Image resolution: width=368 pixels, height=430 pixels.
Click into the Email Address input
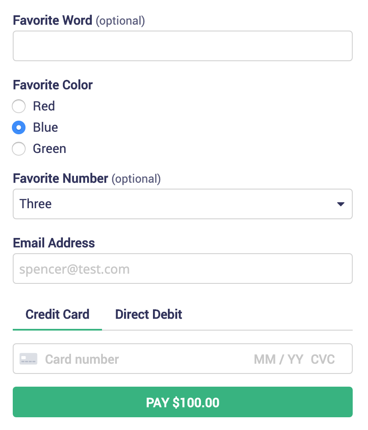(x=183, y=269)
